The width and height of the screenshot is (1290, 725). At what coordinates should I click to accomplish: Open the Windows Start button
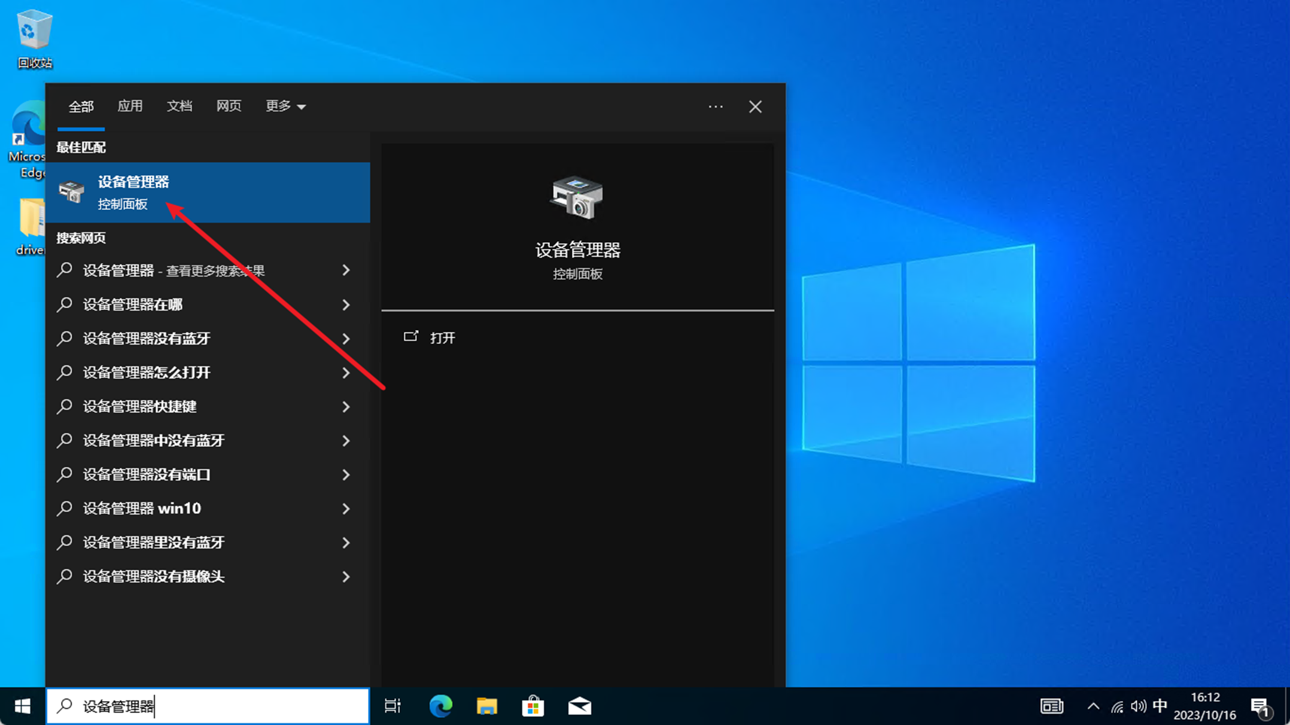(22, 706)
